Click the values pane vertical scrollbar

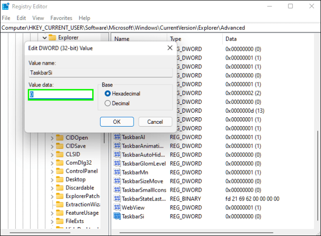click(318, 175)
